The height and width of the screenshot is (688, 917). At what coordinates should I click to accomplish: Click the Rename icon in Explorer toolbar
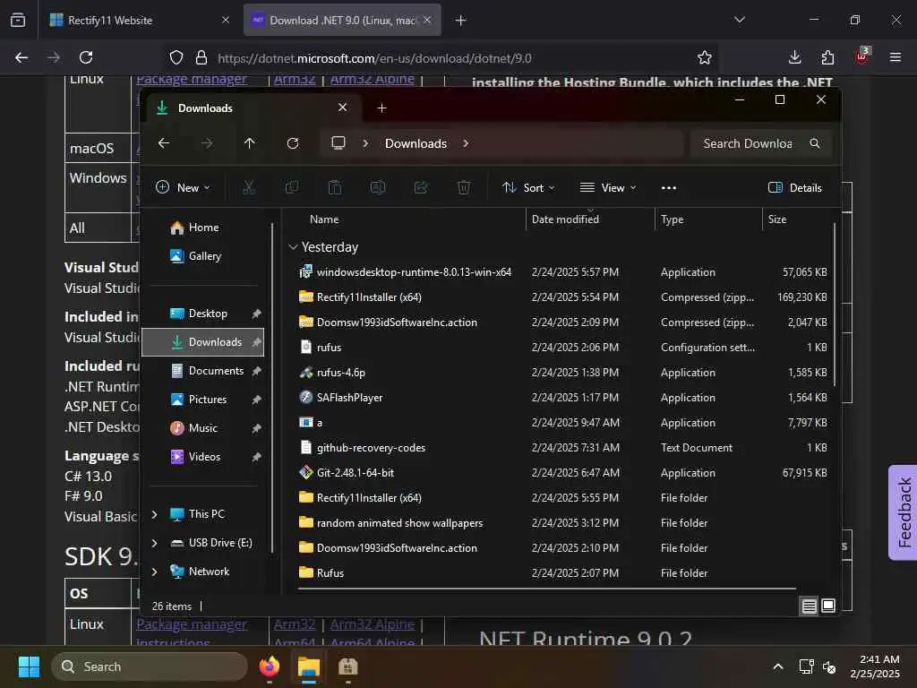[x=378, y=187]
